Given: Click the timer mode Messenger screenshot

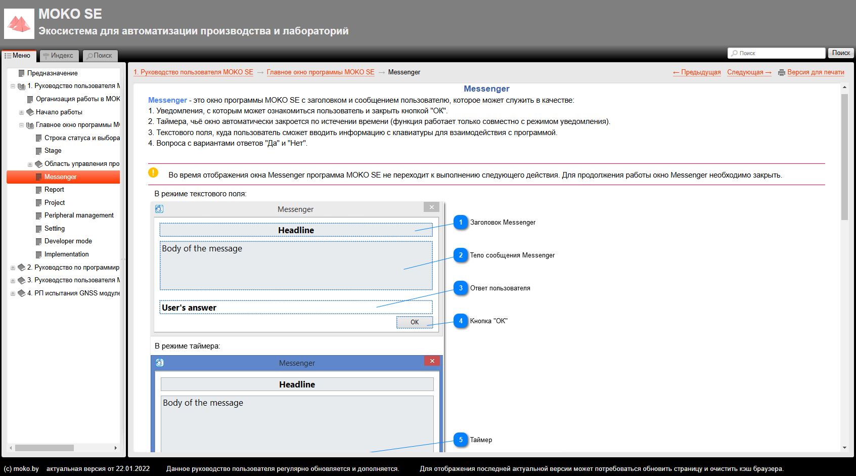Looking at the screenshot, I should (x=297, y=404).
